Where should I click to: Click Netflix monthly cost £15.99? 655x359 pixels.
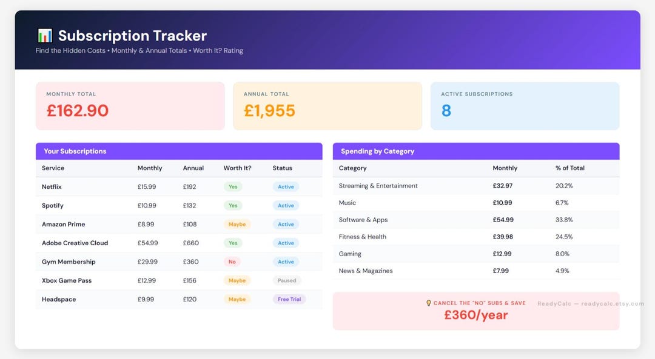147,187
